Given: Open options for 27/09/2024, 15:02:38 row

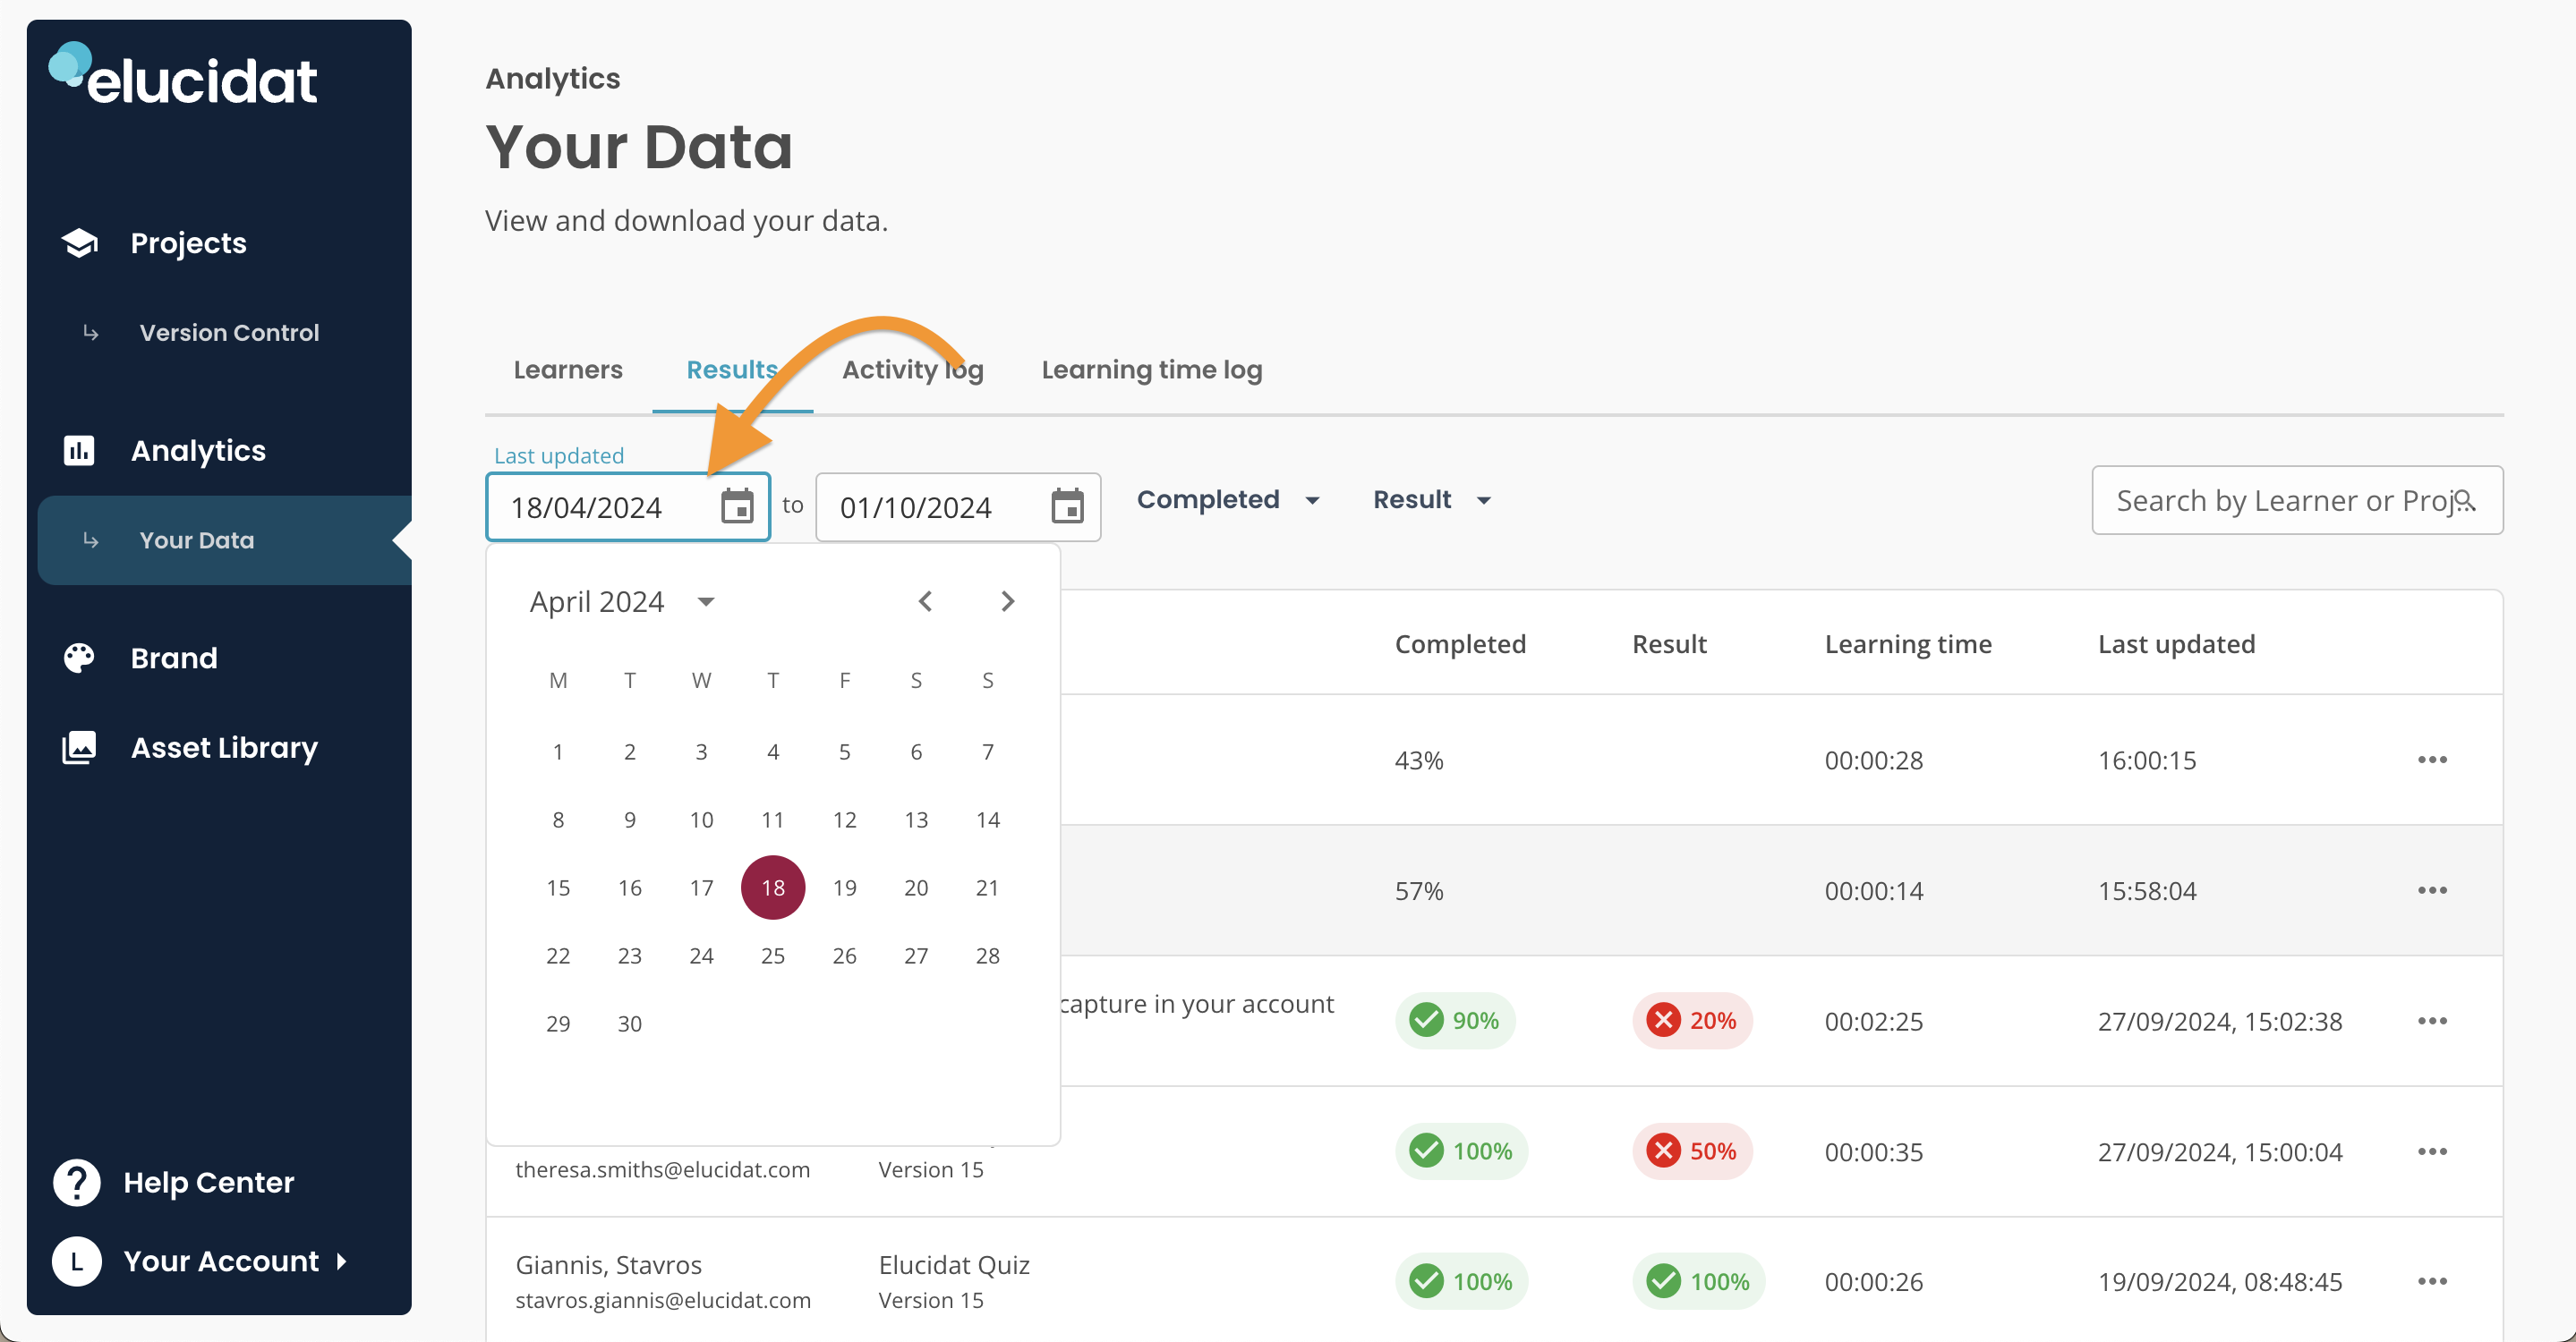Looking at the screenshot, I should [2432, 1021].
